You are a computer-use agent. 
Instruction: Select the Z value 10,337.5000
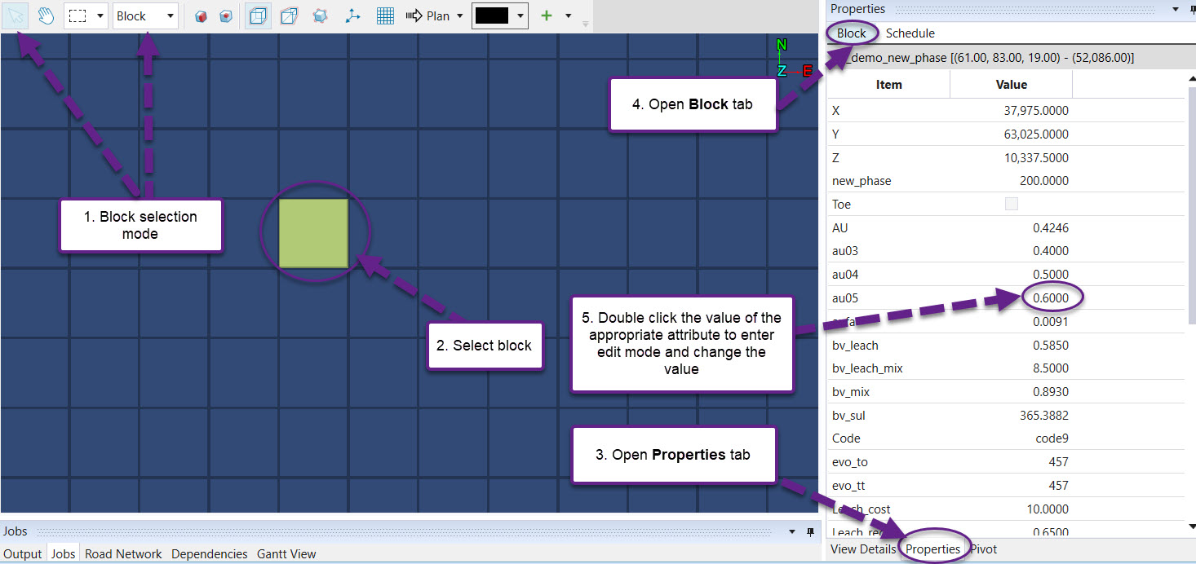(1037, 158)
